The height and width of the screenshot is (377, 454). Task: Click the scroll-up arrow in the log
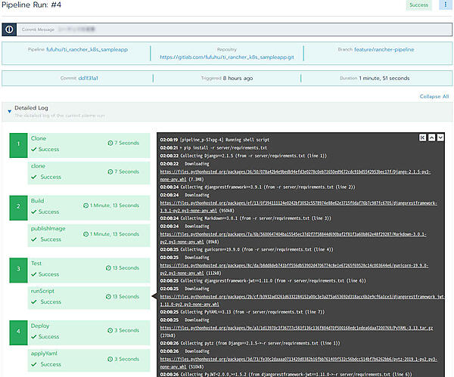[x=432, y=138]
